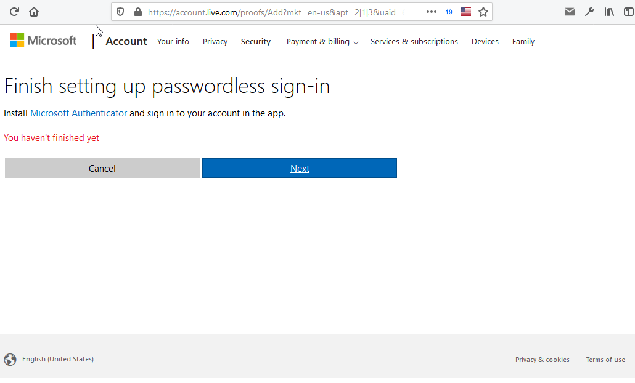Open the Firefox Library icon
The image size is (635, 383).
[x=608, y=10]
